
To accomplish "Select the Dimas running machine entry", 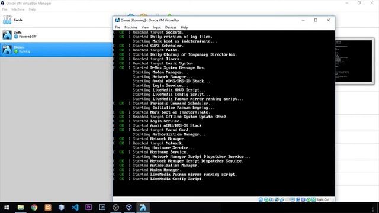I will [x=56, y=49].
